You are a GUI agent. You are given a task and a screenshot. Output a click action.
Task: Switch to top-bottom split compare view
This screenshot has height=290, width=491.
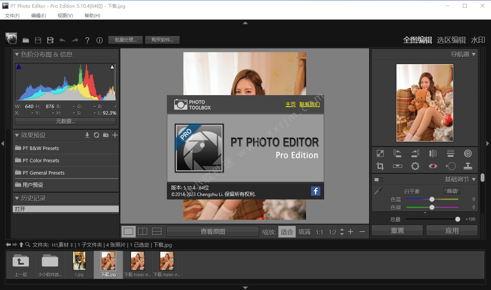157,231
